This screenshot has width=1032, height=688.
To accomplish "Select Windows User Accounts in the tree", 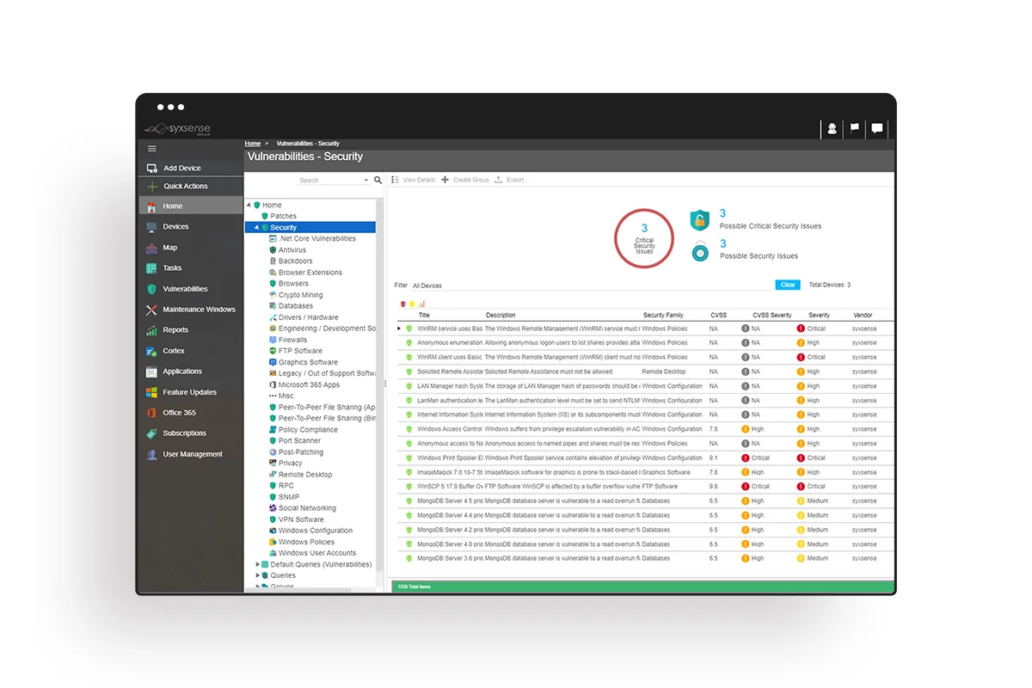I will tap(317, 553).
